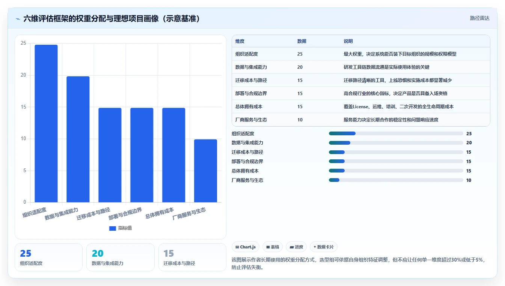Image resolution: width=505 pixels, height=286 pixels.
Task: Click the 厂商服务与生态 x-axis label
Action: (x=189, y=214)
